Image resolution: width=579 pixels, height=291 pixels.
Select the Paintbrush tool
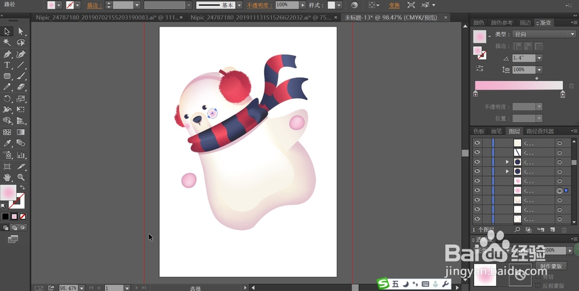[x=21, y=76]
